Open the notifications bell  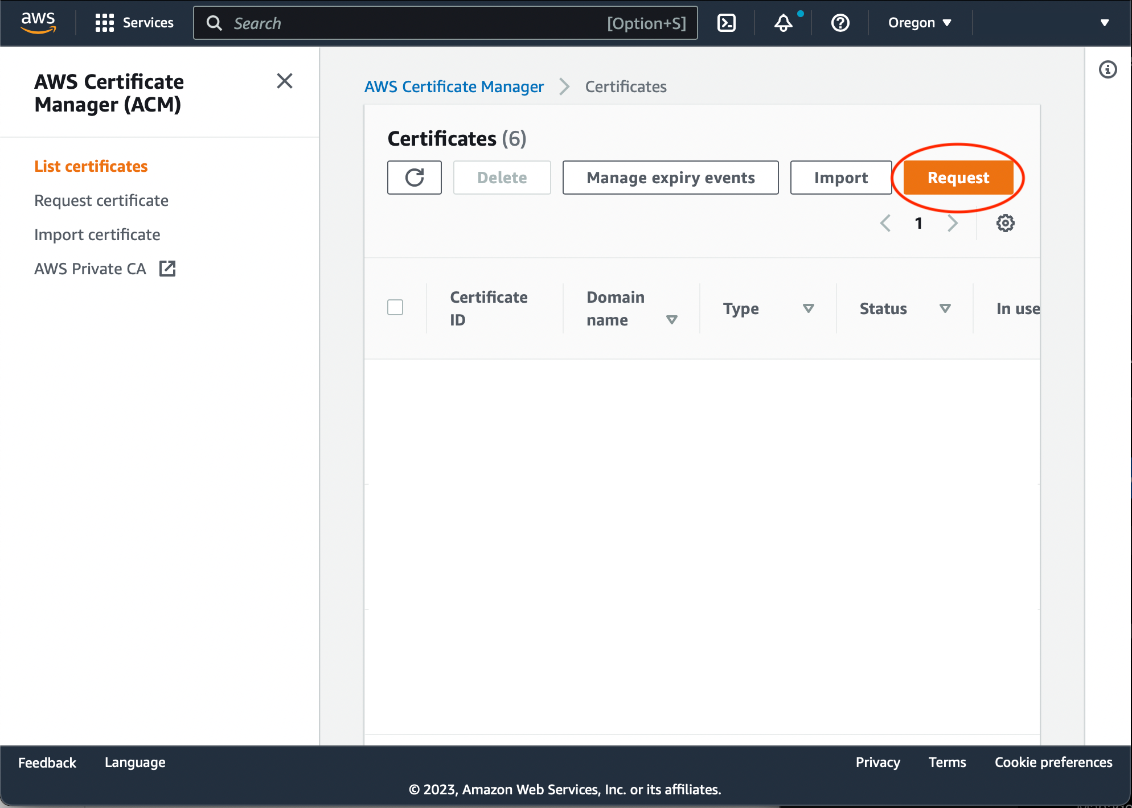784,23
